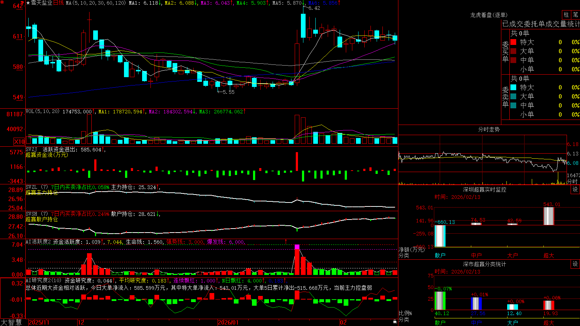Click 散户 label in 实时监控 chart
This screenshot has width=580, height=326.
pyautogui.click(x=440, y=255)
